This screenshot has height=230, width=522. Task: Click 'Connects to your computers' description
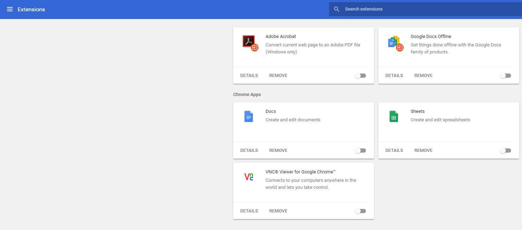[311, 184]
